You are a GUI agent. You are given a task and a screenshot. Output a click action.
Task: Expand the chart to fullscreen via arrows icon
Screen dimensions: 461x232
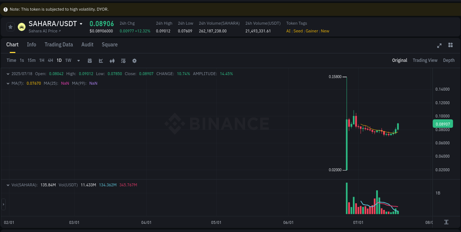click(439, 45)
